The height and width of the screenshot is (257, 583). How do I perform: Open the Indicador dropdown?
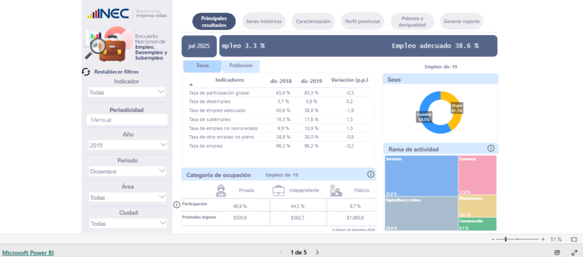pos(127,92)
